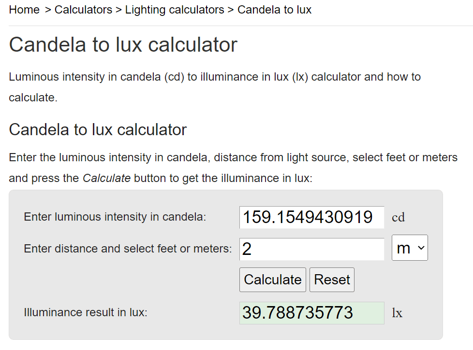Navigate to Home via the breadcrumb
This screenshot has width=473, height=350.
click(24, 9)
